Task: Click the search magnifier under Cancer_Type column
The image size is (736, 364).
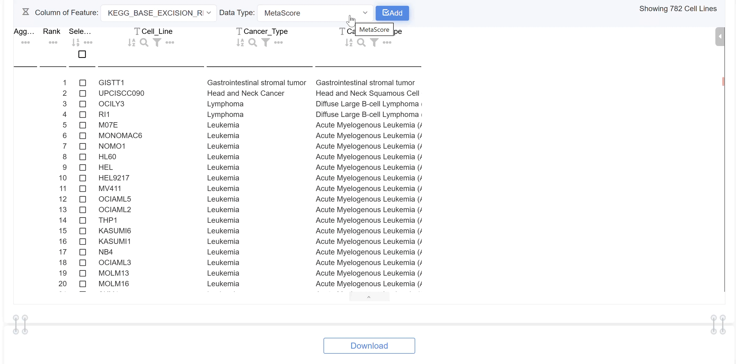Action: (252, 43)
